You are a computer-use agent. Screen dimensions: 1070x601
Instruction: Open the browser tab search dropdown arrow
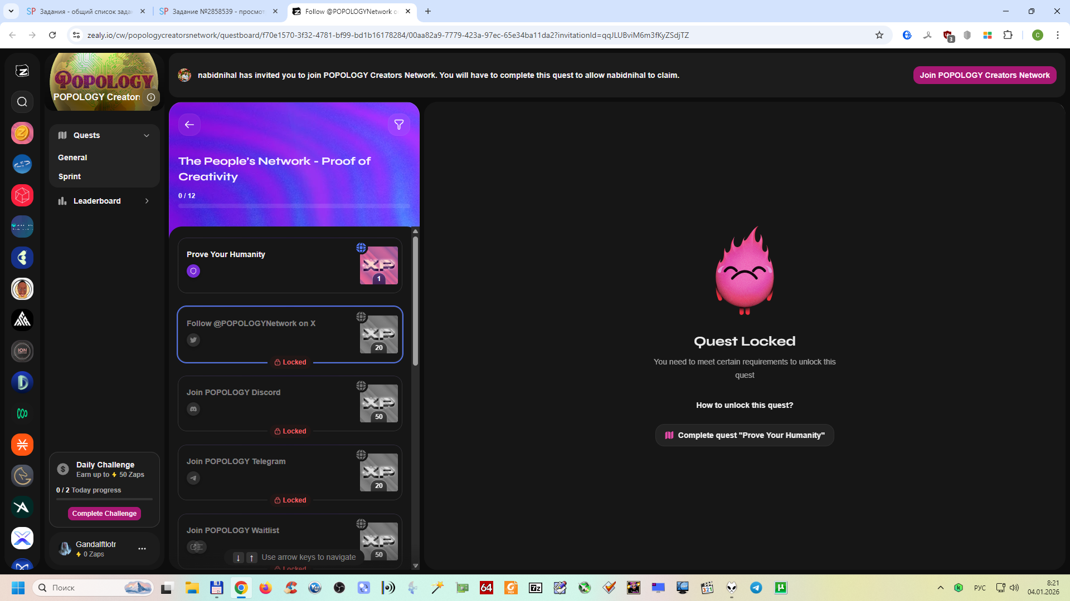pyautogui.click(x=11, y=11)
